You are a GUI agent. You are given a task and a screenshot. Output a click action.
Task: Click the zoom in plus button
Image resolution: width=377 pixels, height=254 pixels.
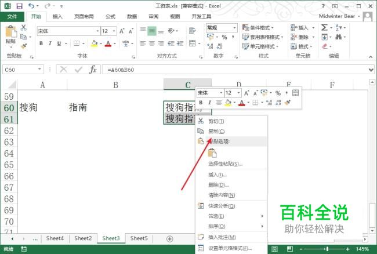click(347, 249)
